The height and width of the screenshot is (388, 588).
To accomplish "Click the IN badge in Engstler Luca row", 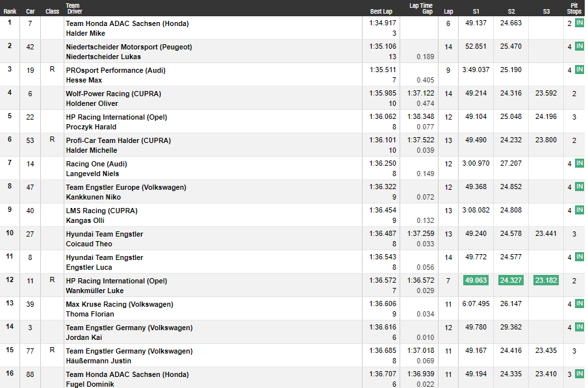I will click(580, 257).
